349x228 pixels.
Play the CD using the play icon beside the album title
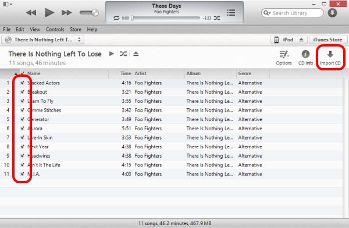tap(112, 54)
